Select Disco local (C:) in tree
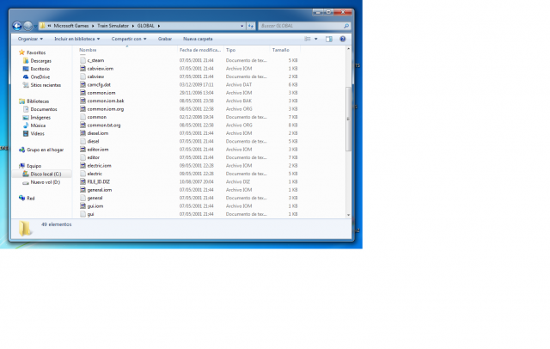Screen dimensions: 550x349 tap(45, 174)
